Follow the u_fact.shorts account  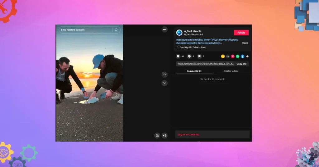241,33
